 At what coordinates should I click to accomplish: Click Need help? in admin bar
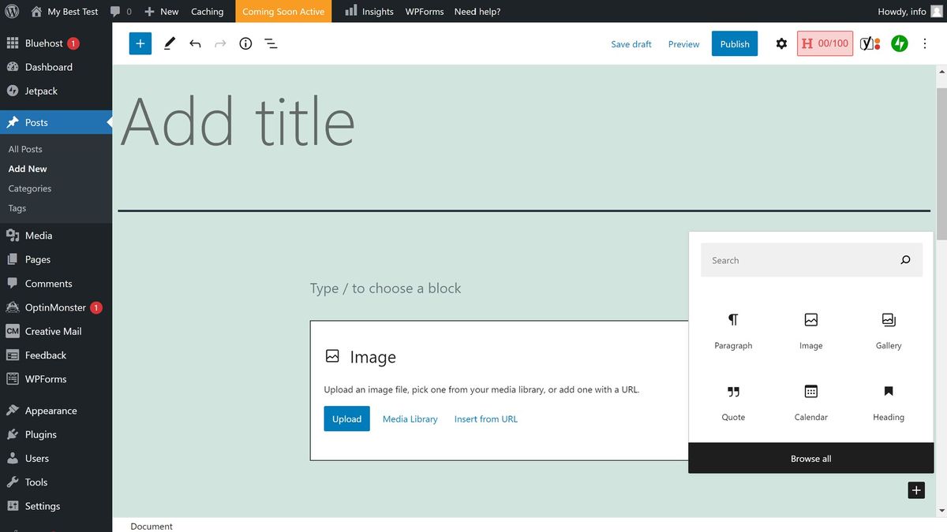(477, 11)
